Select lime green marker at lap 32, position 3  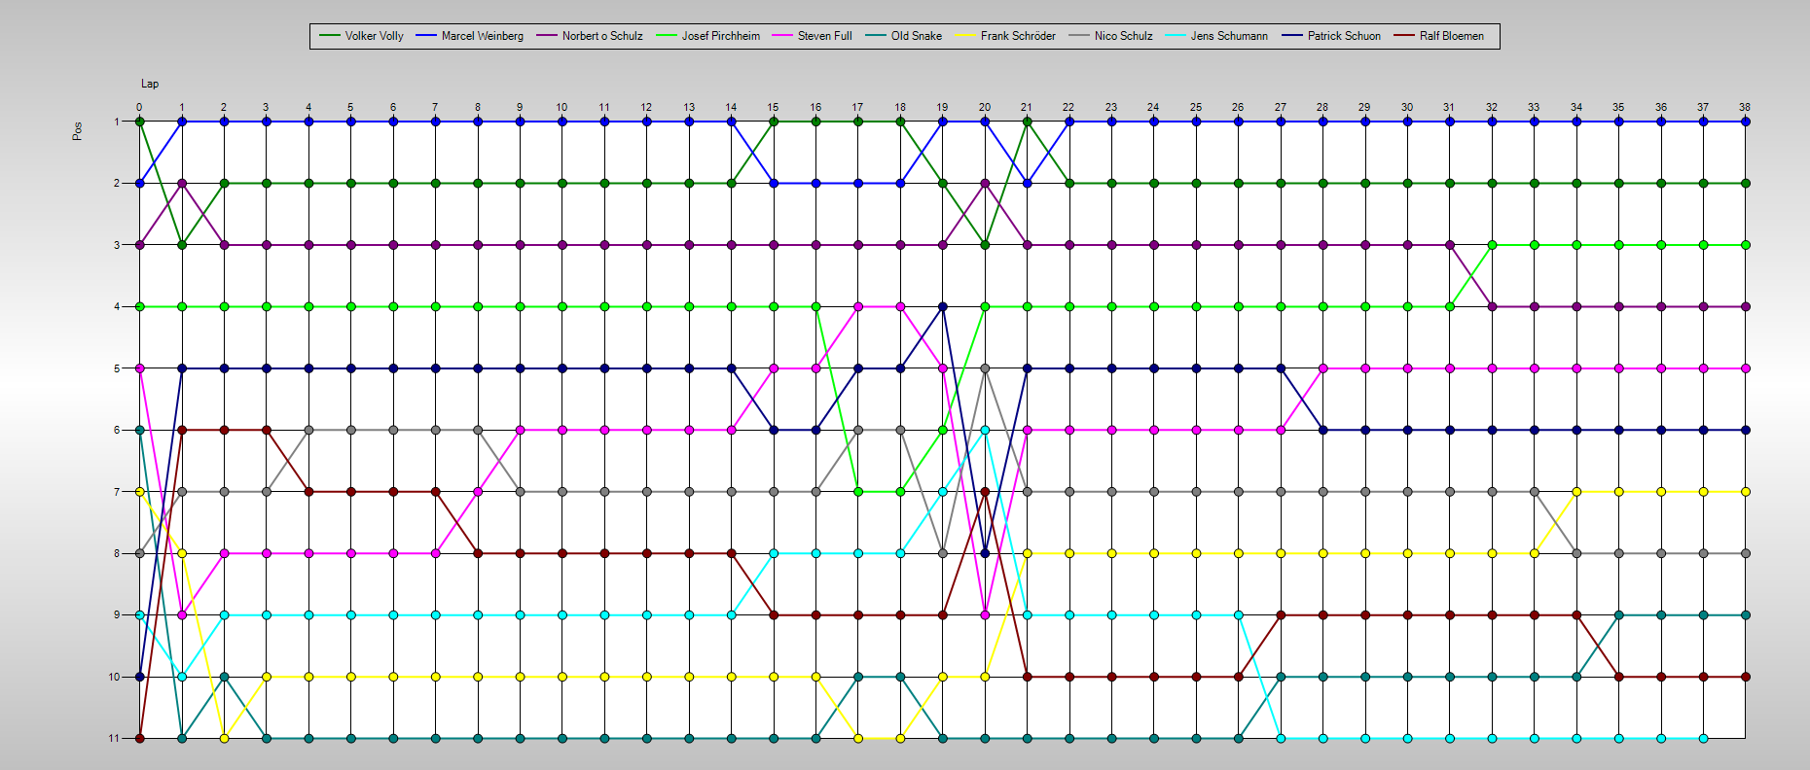coord(1492,245)
